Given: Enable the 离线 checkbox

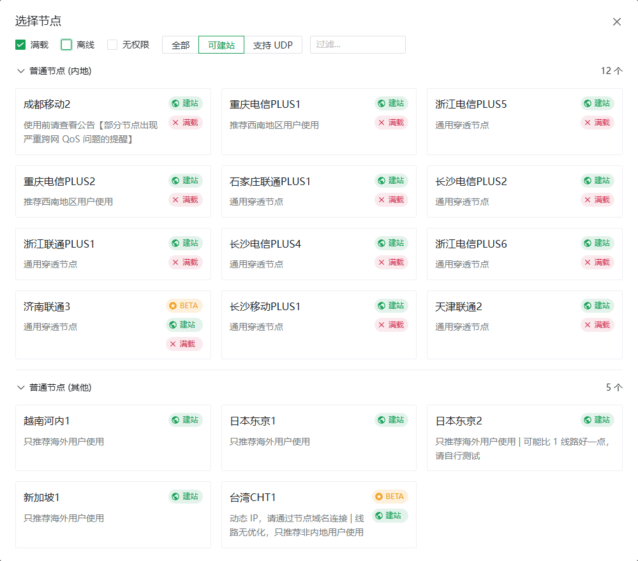Looking at the screenshot, I should 66,45.
